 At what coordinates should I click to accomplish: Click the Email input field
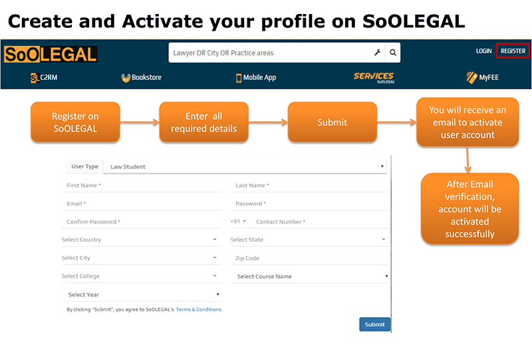[140, 203]
